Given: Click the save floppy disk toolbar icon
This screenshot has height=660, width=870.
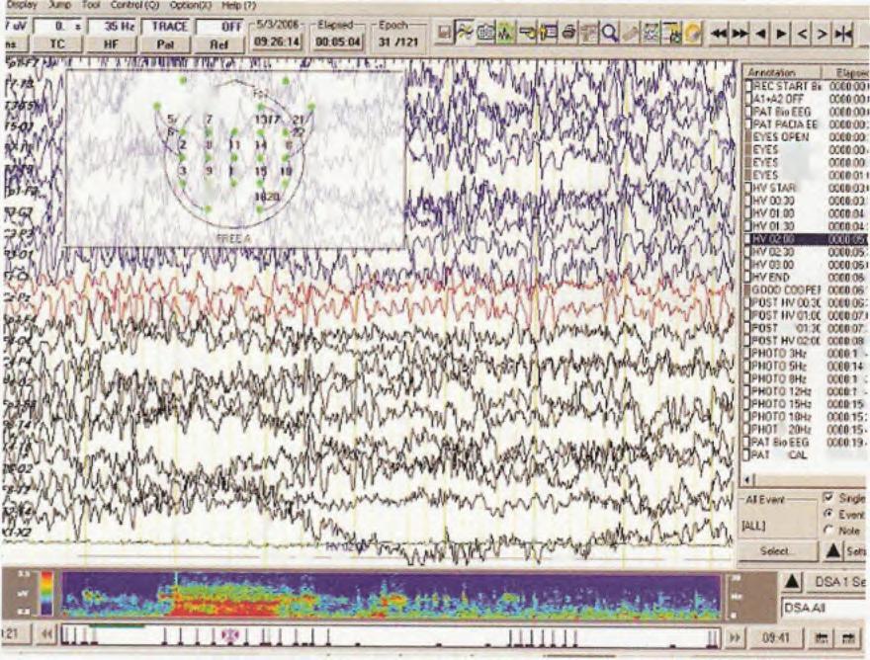Looking at the screenshot, I should coord(444,34).
